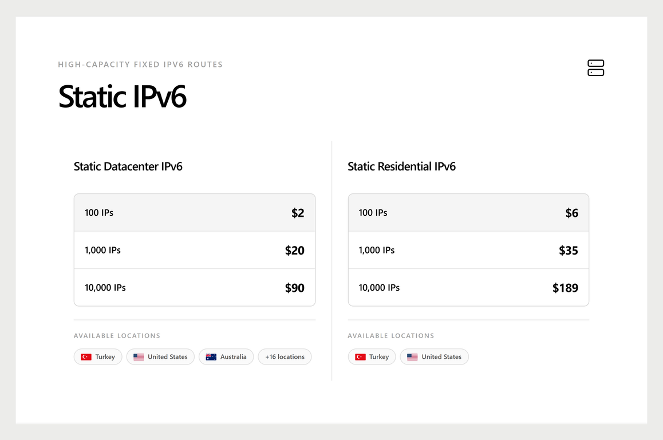Viewport: 663px width, 440px height.
Task: Click the United States flag under Static Residential IPv6
Action: click(x=412, y=356)
